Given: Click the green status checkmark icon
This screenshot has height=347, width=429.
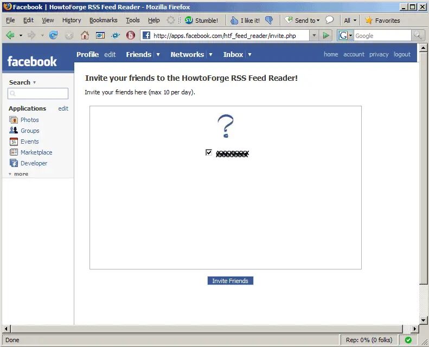Looking at the screenshot, I should coord(408,340).
